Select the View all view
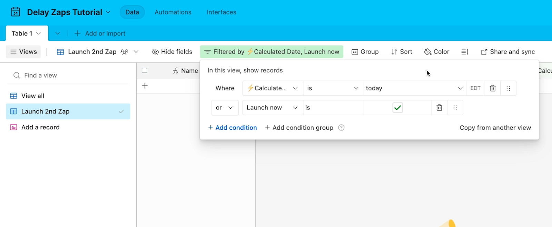 tap(68, 96)
